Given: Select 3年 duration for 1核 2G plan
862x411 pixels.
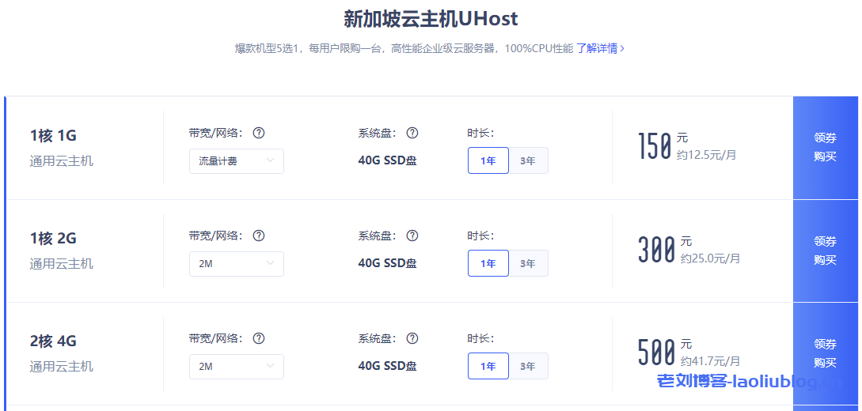Looking at the screenshot, I should [528, 263].
